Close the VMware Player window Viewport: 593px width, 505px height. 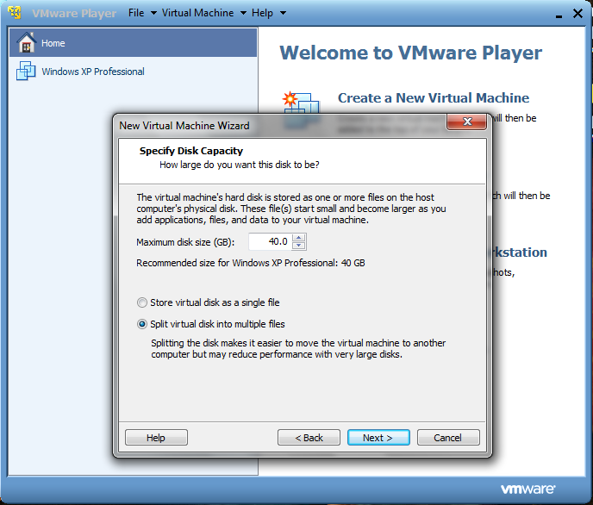pos(577,13)
